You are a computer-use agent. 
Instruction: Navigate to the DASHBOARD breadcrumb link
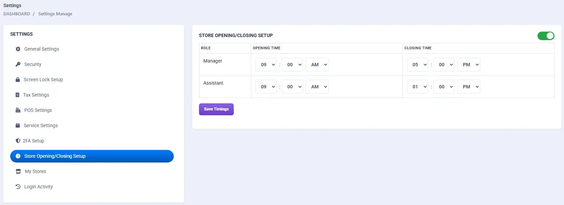pos(17,14)
